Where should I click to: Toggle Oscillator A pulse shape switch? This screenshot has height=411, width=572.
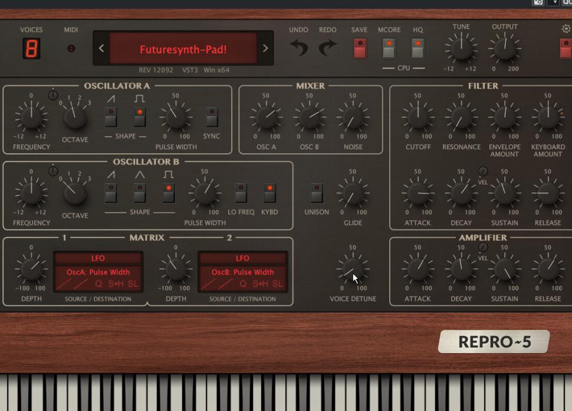point(140,117)
